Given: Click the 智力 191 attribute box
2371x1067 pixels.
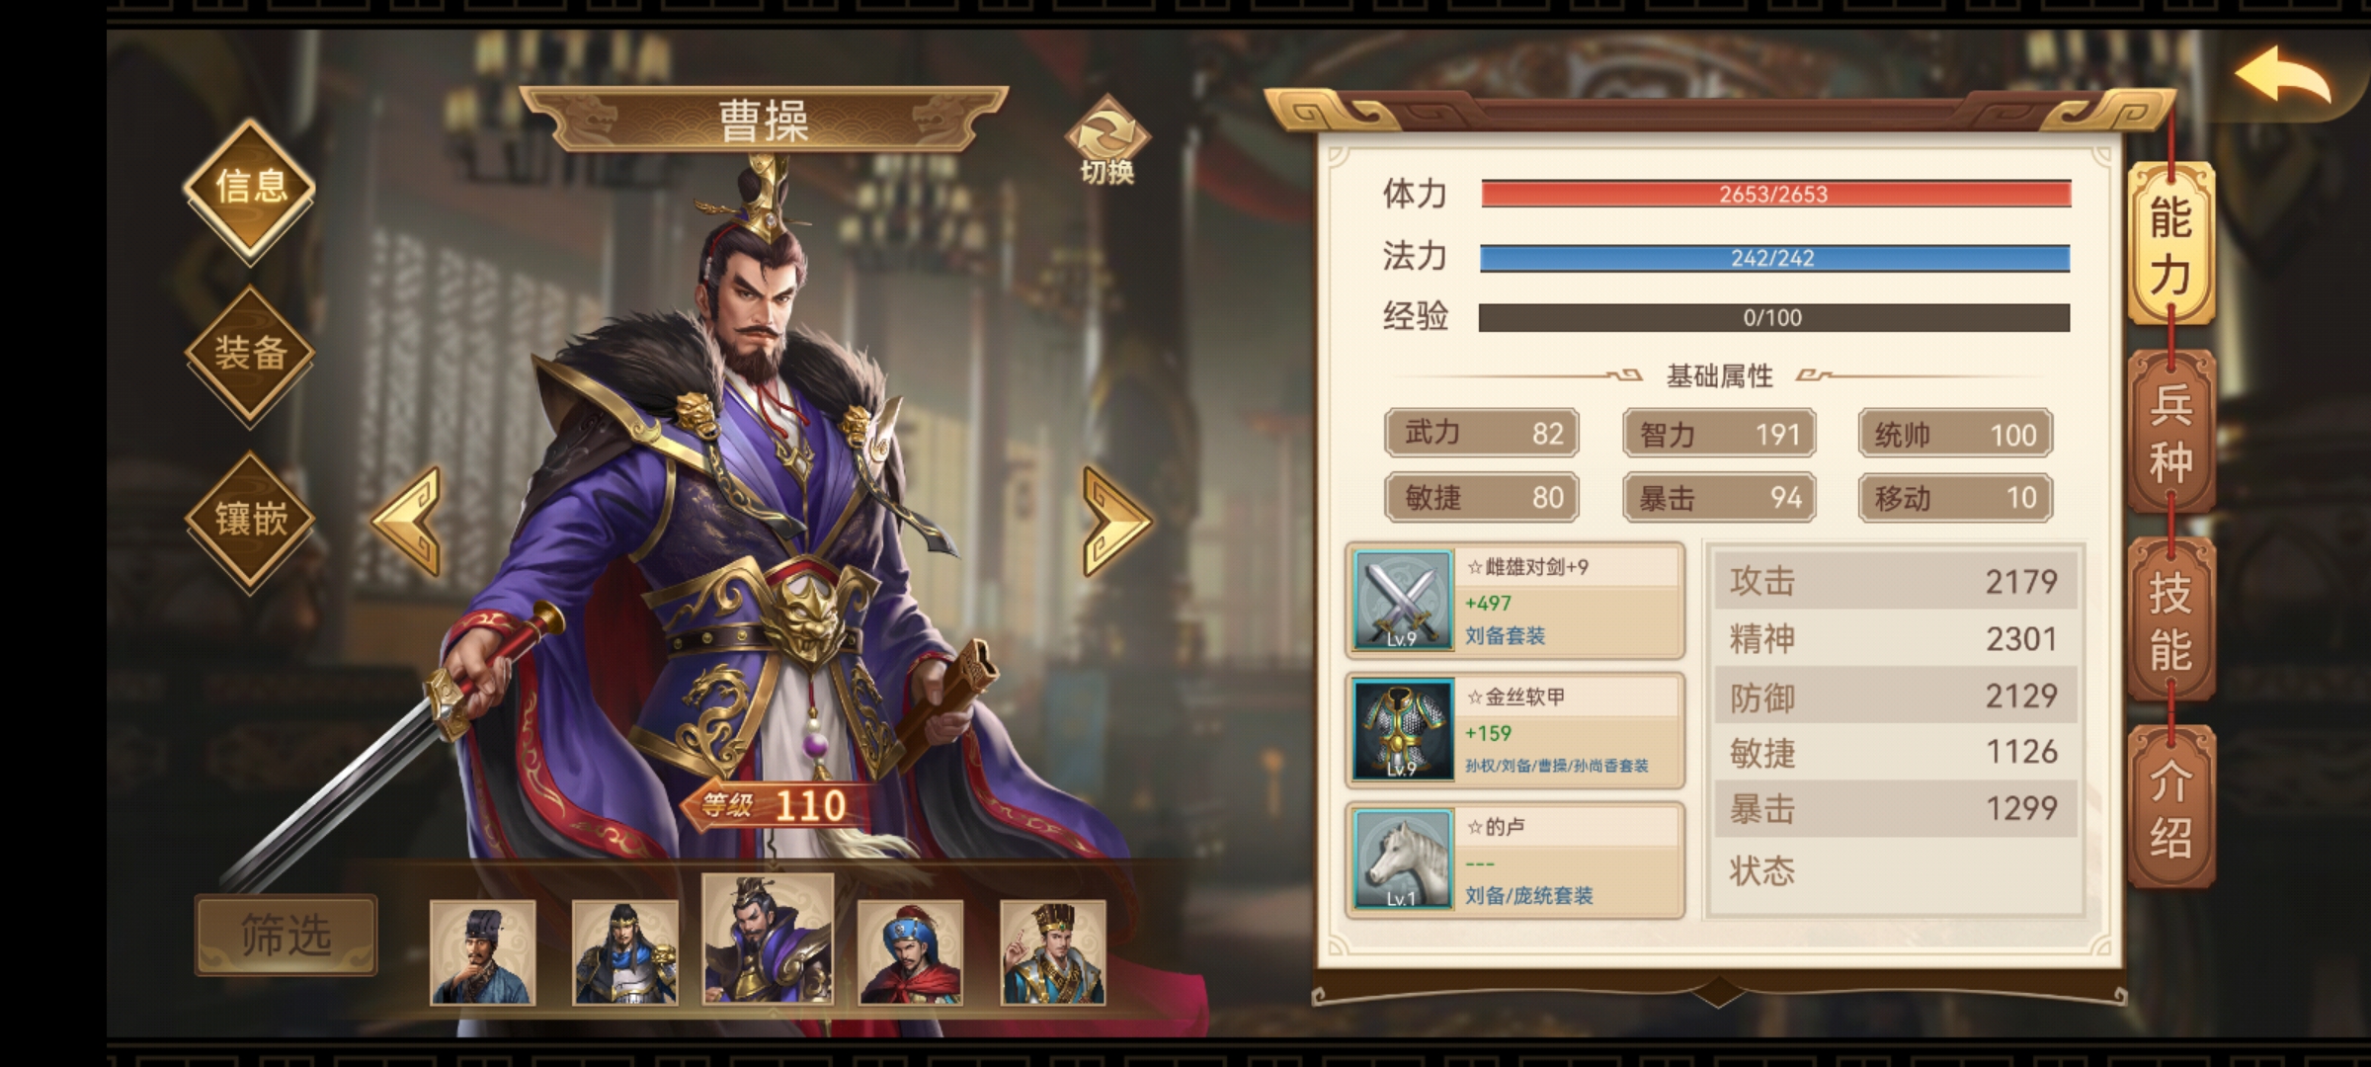Looking at the screenshot, I should click(1719, 434).
